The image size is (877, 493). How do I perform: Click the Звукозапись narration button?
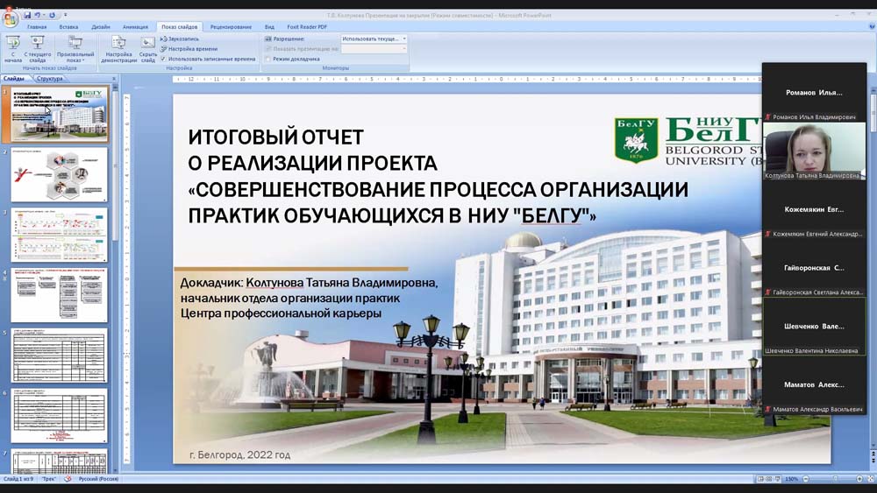183,39
